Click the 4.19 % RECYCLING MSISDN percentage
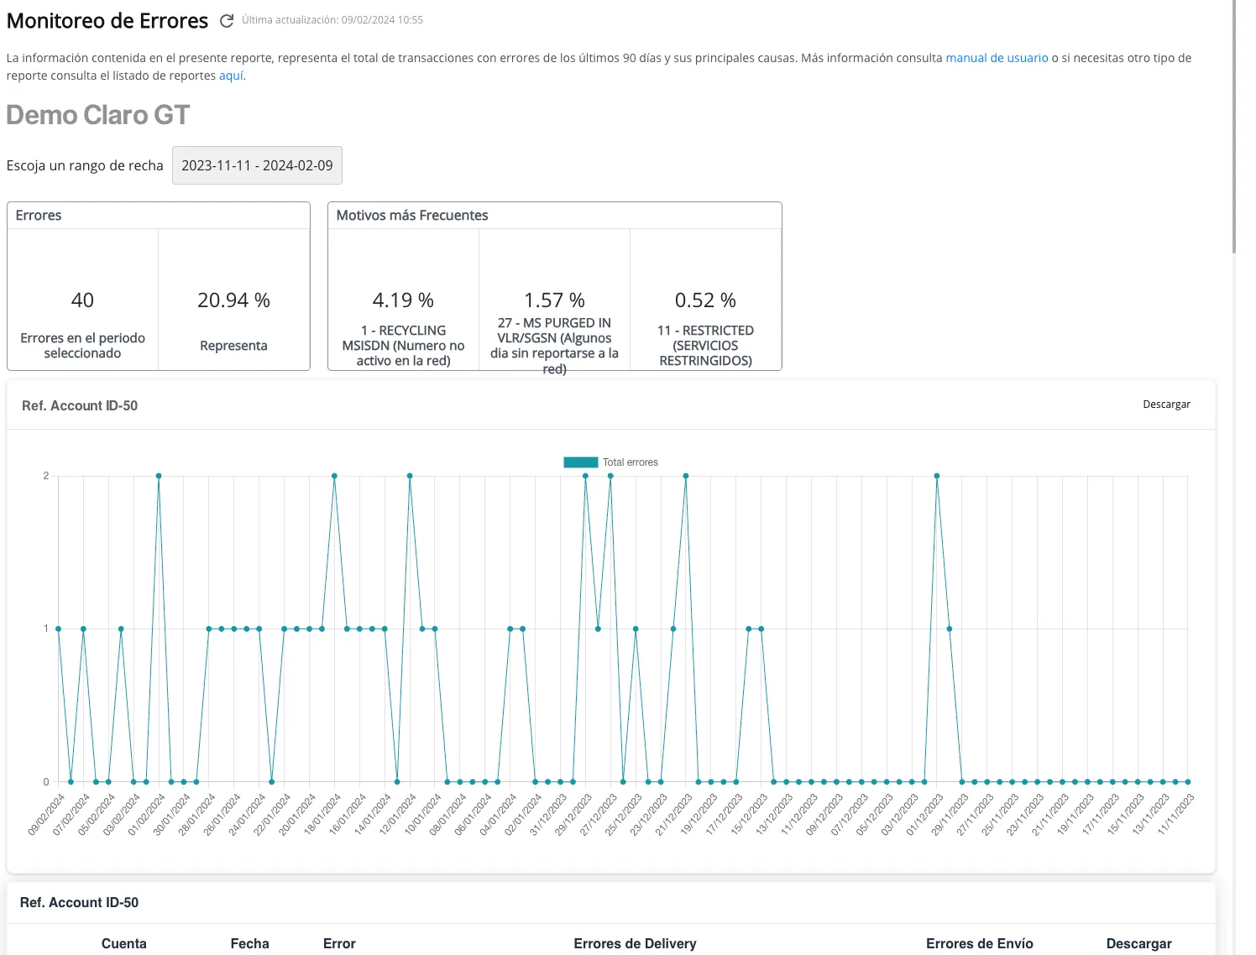Screen dimensions: 1256x955 [403, 300]
